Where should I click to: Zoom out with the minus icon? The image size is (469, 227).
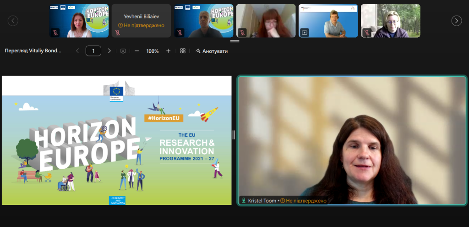point(136,51)
